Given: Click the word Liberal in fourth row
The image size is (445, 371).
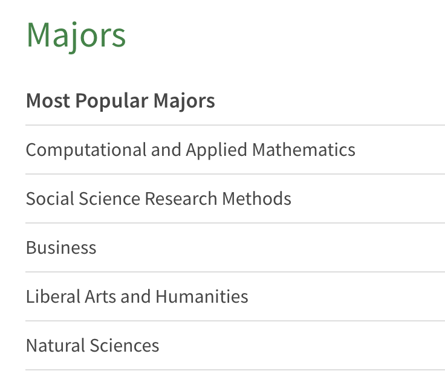Looking at the screenshot, I should [x=53, y=297].
